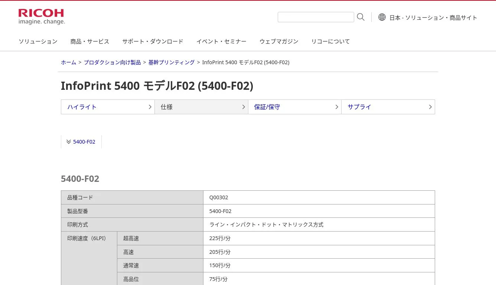Click the 150行/分 value cell
496x285 pixels.
click(319, 265)
